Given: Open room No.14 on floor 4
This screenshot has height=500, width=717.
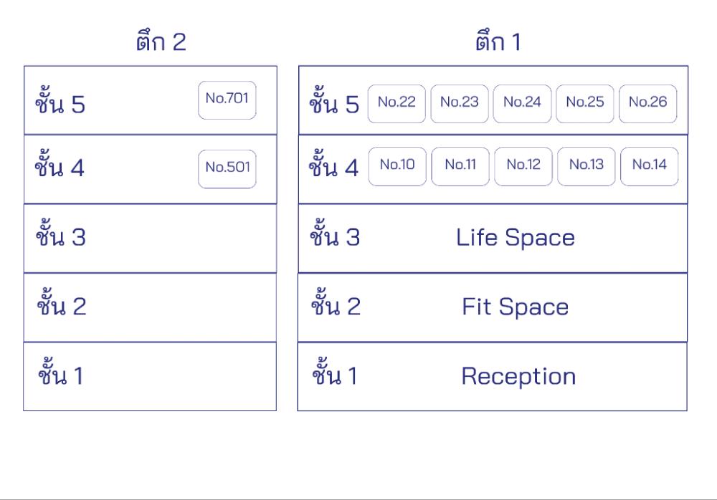Looking at the screenshot, I should (x=649, y=166).
